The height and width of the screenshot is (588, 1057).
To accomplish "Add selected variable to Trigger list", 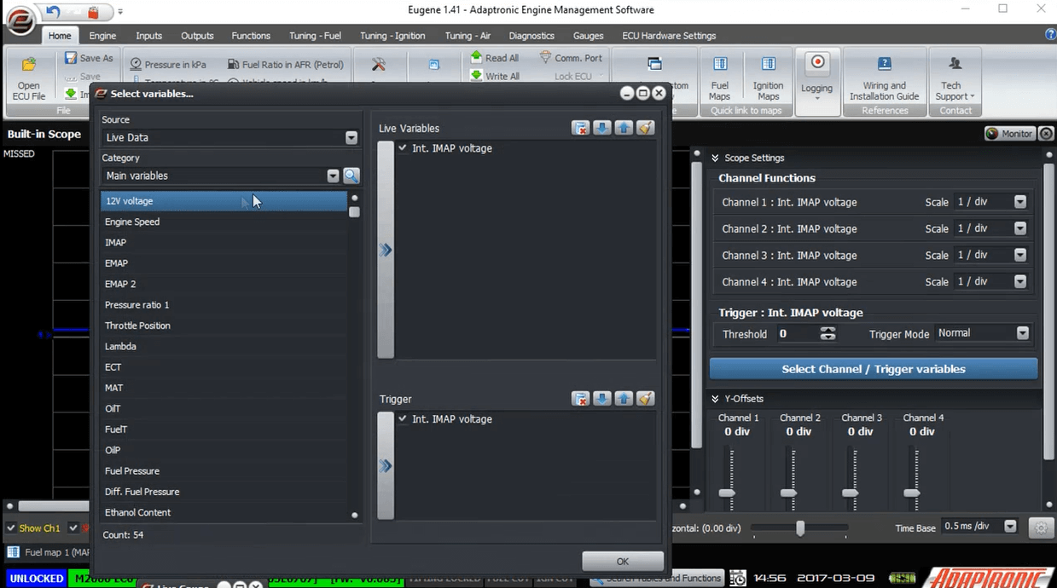I will pos(386,465).
